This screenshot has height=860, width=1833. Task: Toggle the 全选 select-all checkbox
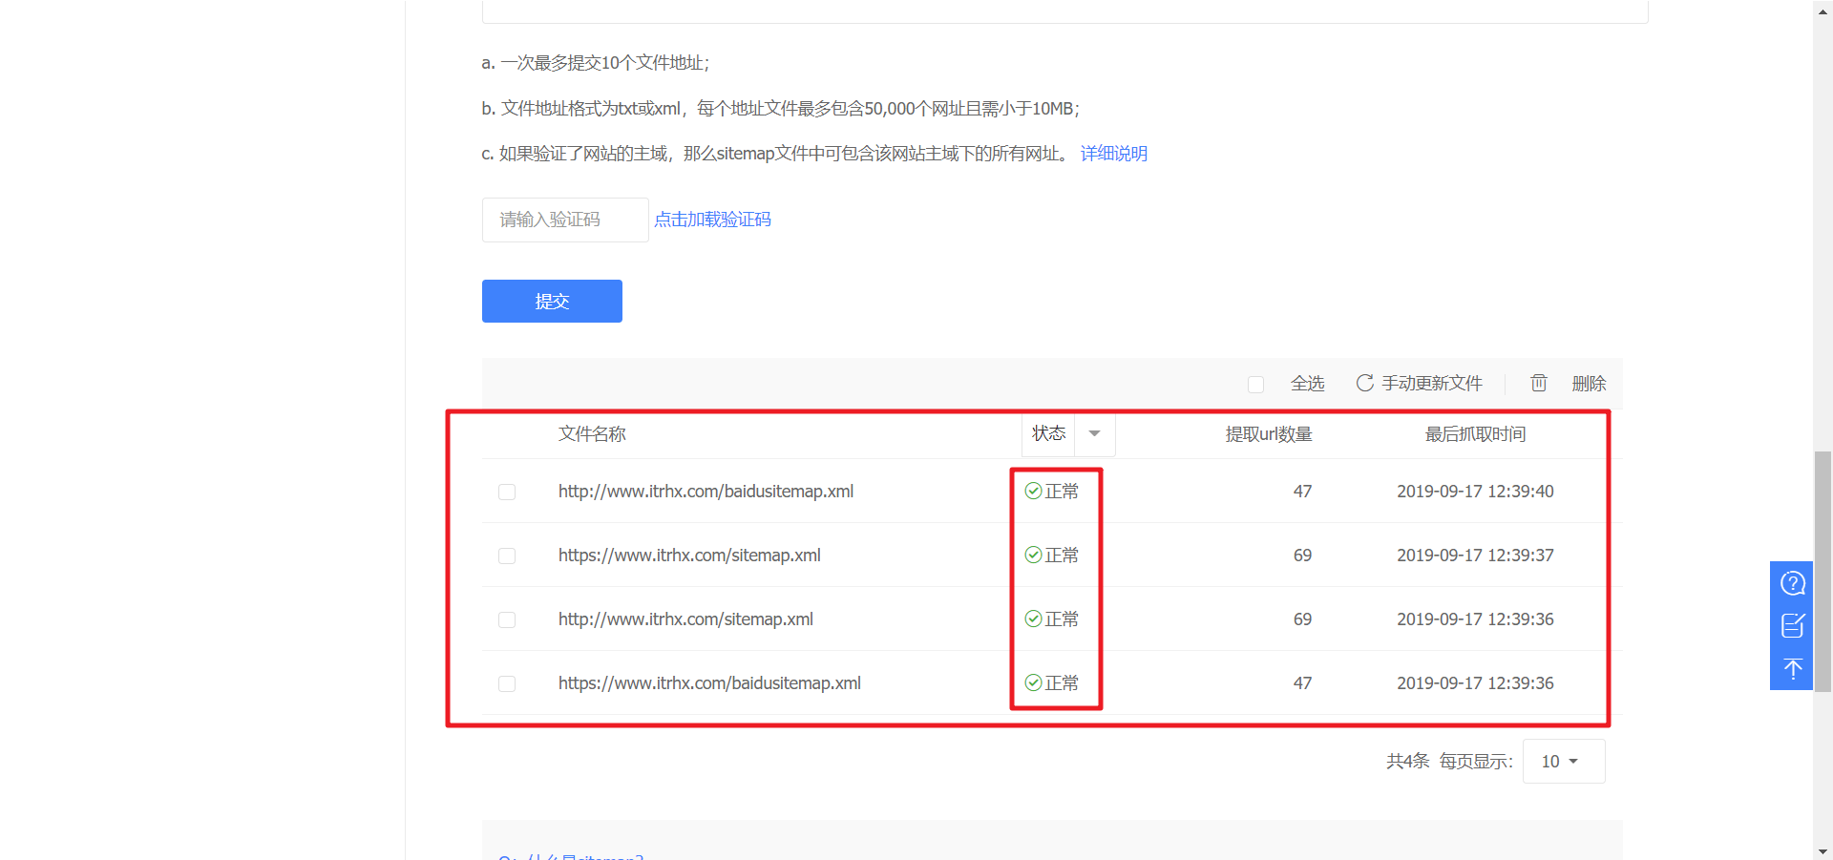[1255, 384]
